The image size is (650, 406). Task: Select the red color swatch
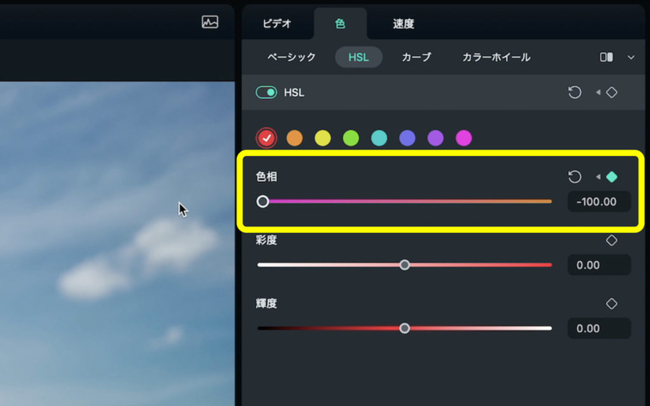coord(266,138)
